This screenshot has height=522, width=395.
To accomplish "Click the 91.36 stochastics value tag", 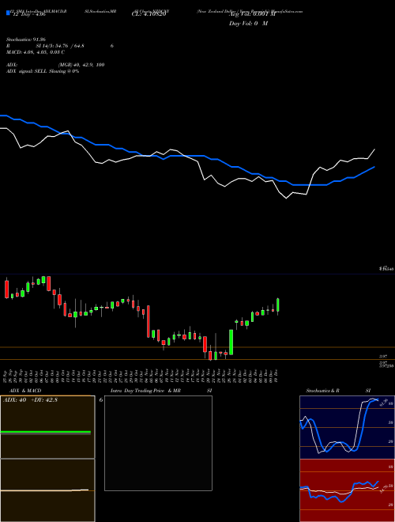I will 383,402.
